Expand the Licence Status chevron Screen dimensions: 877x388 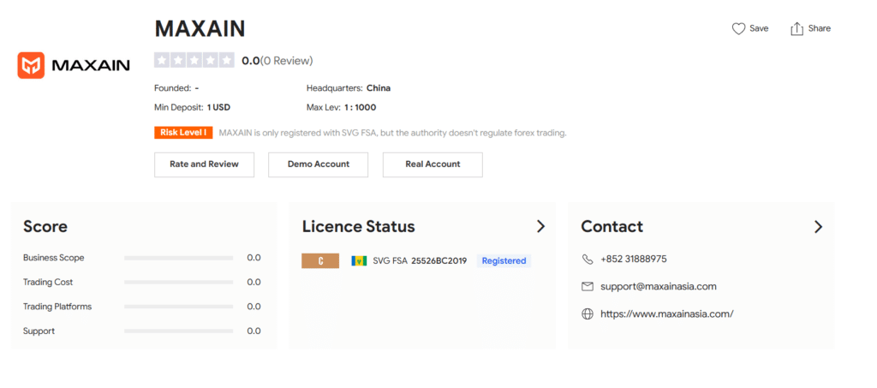point(540,227)
